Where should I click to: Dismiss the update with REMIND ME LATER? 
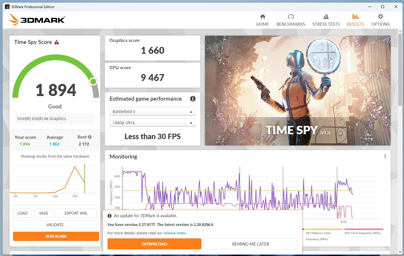(251, 244)
